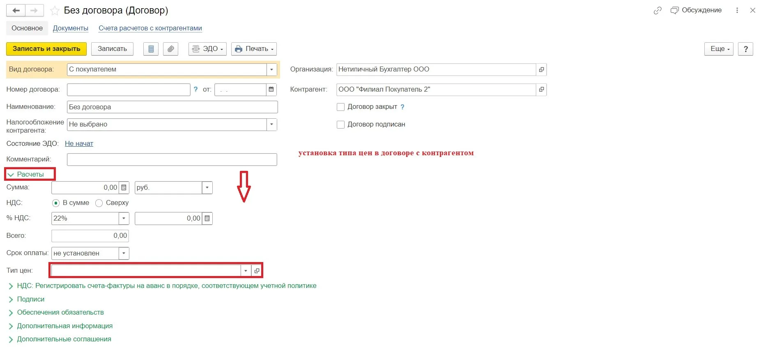Screen dimensions: 761x352
Task: Open the ЭДО menu
Action: tap(207, 49)
